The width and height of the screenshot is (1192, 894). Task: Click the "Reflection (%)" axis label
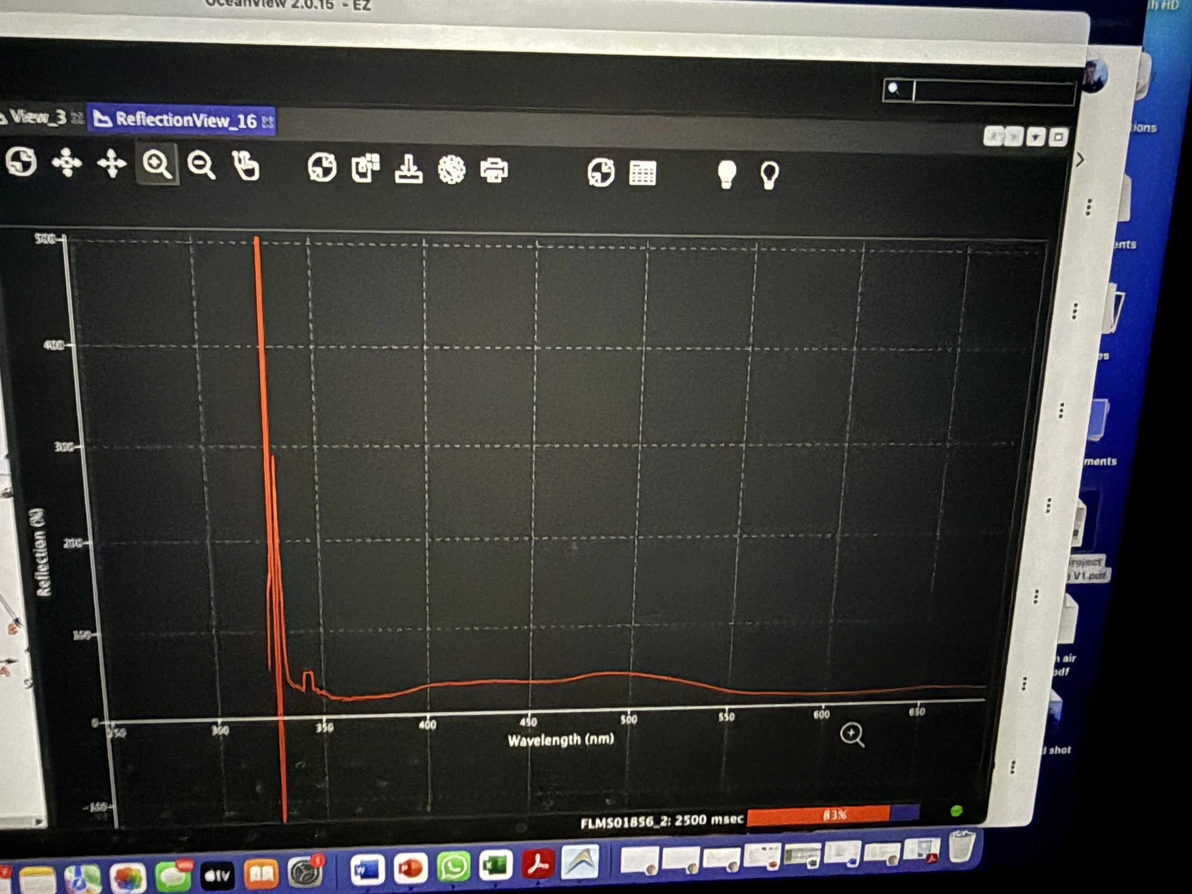[x=42, y=552]
